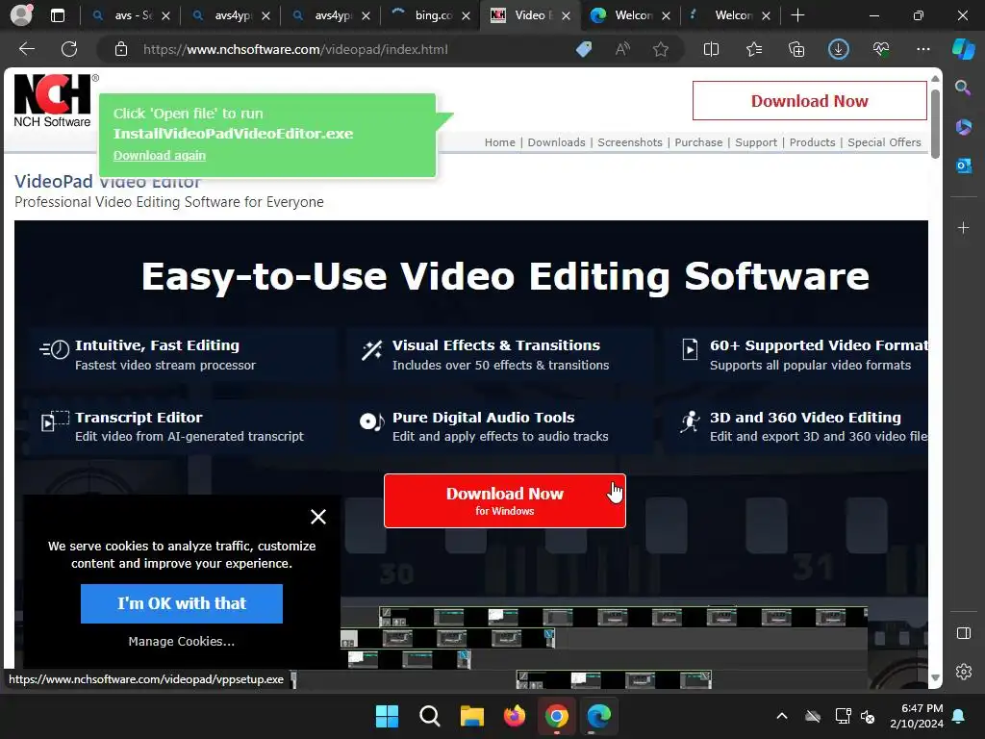Close the cookie notice with X

[318, 517]
